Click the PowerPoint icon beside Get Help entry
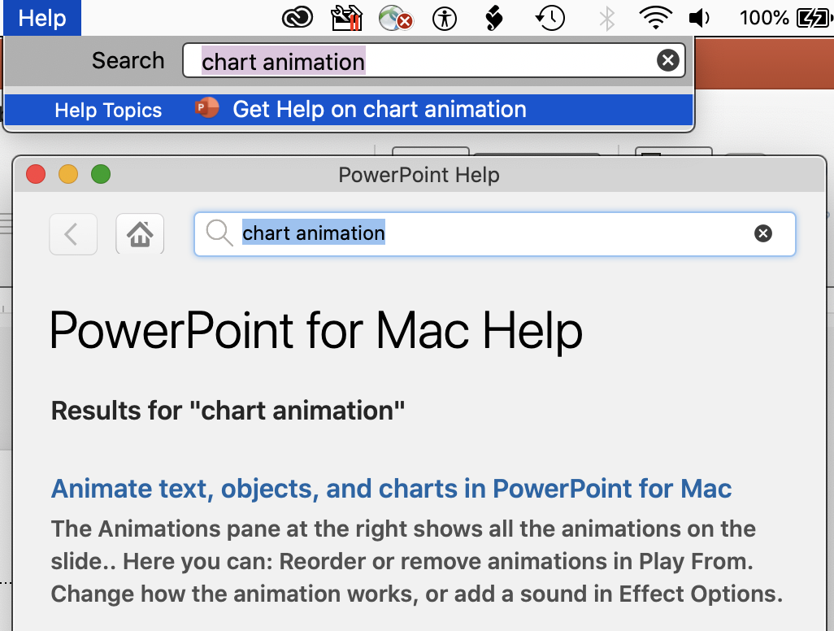The width and height of the screenshot is (834, 631). 206,107
